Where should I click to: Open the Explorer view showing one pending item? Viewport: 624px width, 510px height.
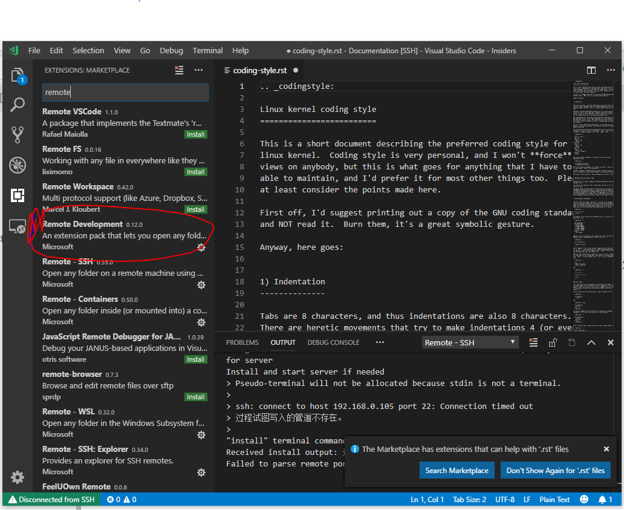point(17,74)
